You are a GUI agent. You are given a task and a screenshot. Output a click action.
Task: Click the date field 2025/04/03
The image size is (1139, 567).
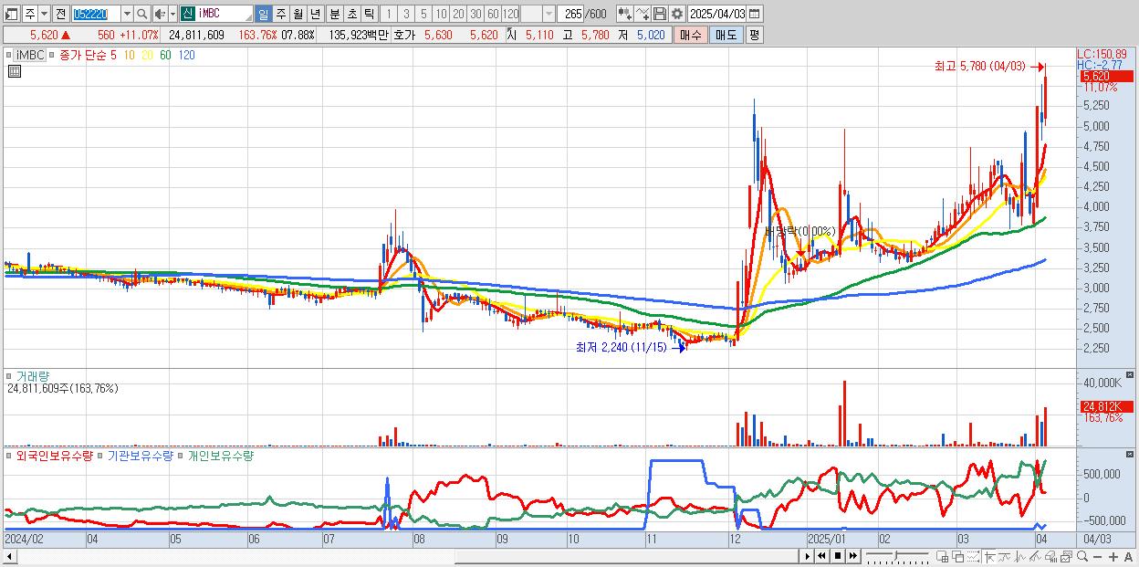pyautogui.click(x=716, y=14)
